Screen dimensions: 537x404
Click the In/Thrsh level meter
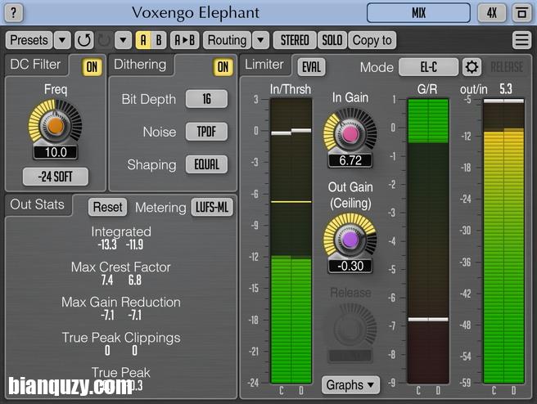tap(291, 241)
